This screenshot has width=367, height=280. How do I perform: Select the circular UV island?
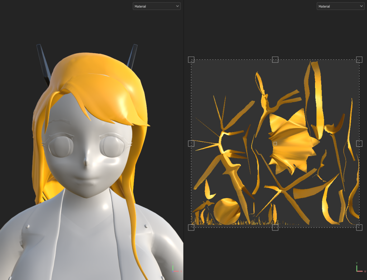click(x=227, y=212)
